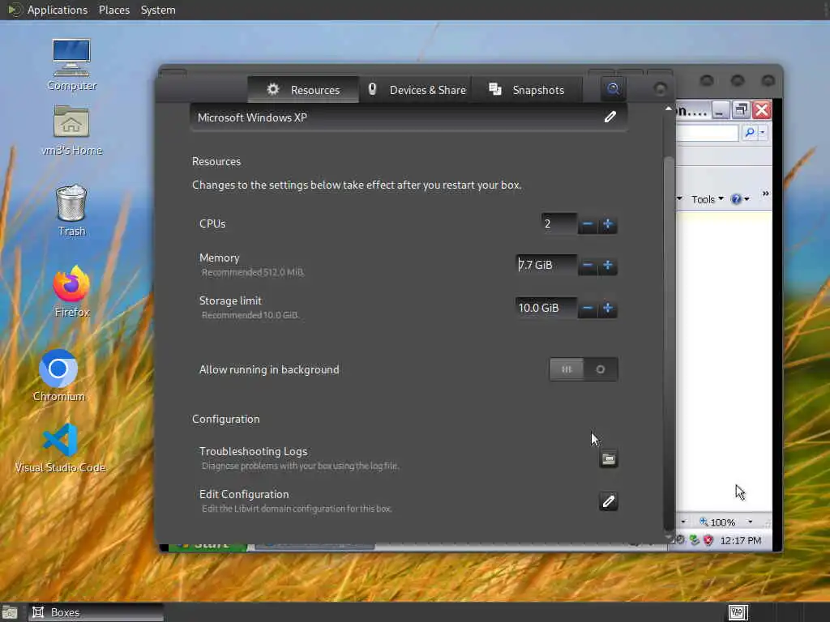Open the Devices & Share tab
830x622 pixels.
pos(415,90)
